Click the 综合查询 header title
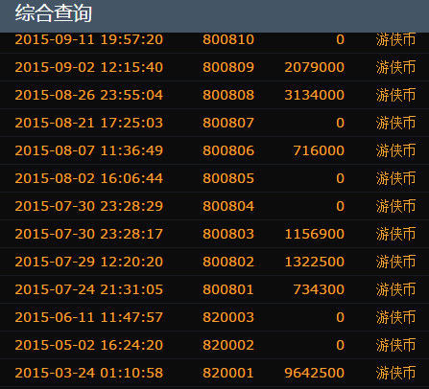429x389 pixels. pyautogui.click(x=54, y=13)
